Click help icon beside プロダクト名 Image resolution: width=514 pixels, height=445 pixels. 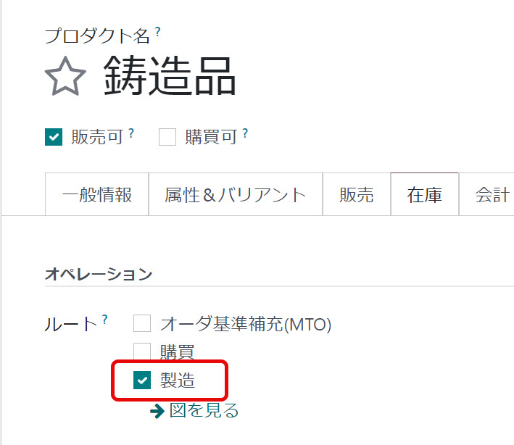coord(157,32)
